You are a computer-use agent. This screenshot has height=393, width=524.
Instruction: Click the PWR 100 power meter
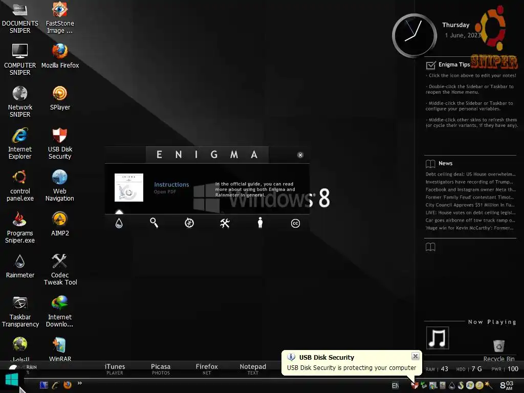[505, 369]
